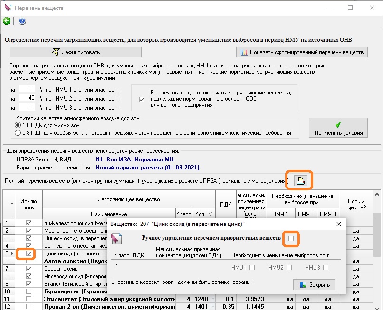Select 0.8 ПДК для особых зон option
Screen dimensions: 383x310
tap(18, 133)
